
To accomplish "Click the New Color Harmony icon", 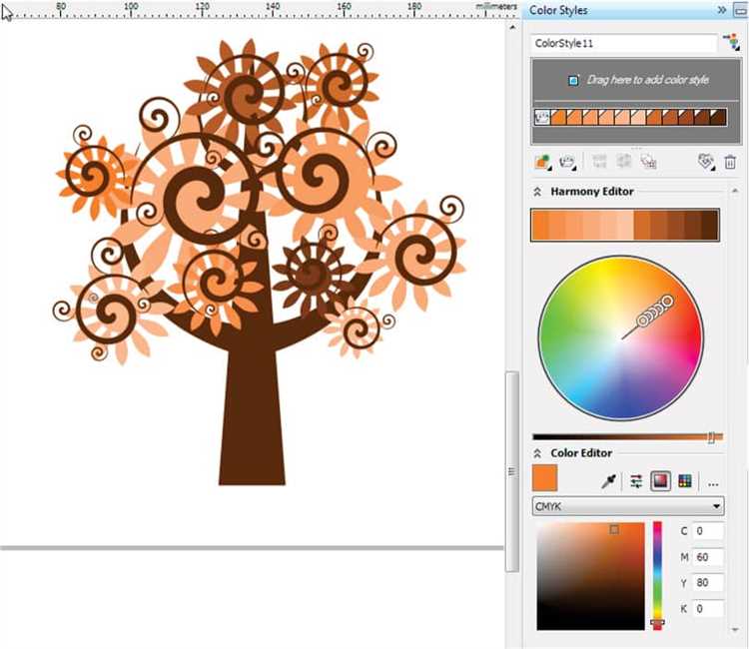I will pos(569,161).
